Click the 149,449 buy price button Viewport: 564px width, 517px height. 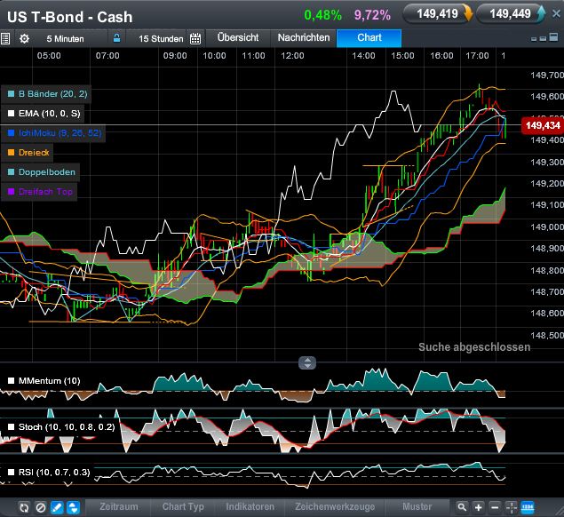click(511, 14)
